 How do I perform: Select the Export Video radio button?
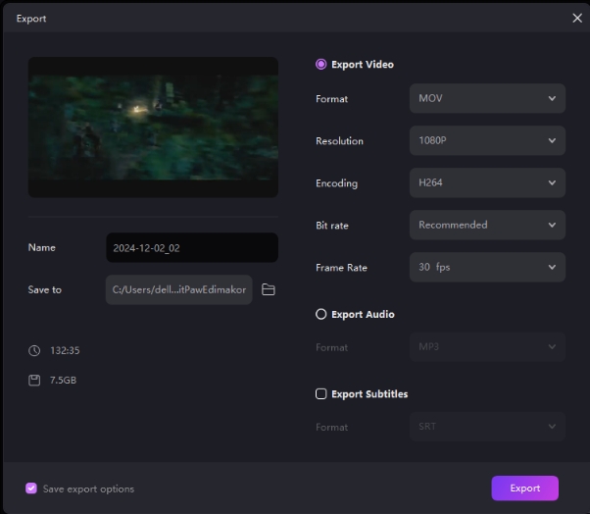pyautogui.click(x=320, y=65)
